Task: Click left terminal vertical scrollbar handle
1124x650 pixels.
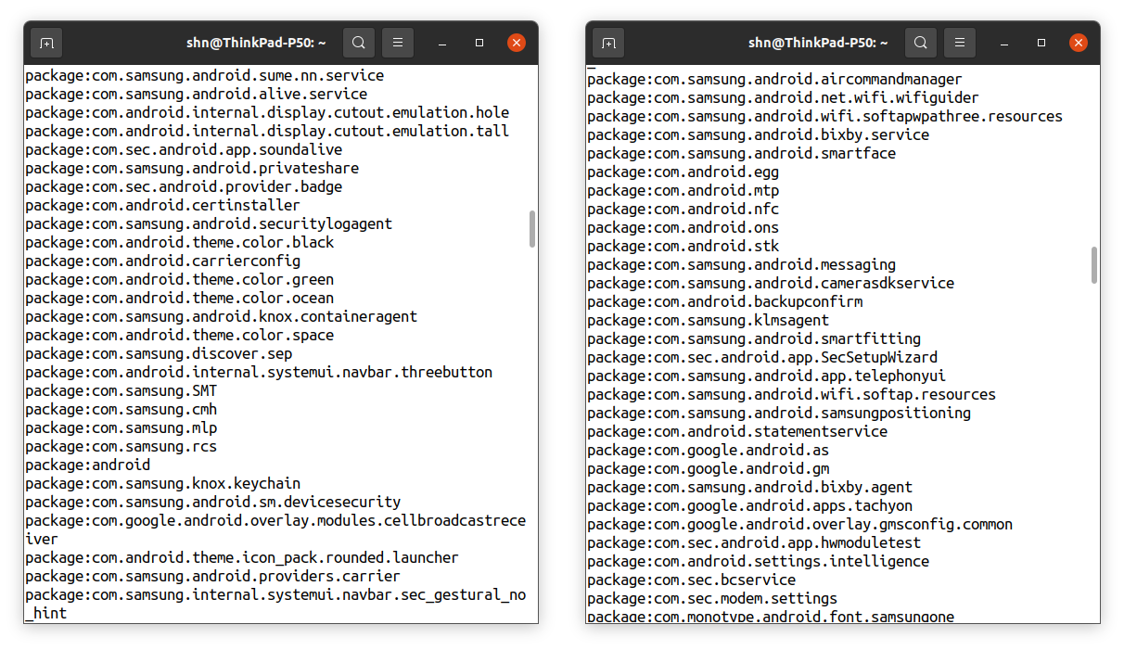Action: [532, 229]
